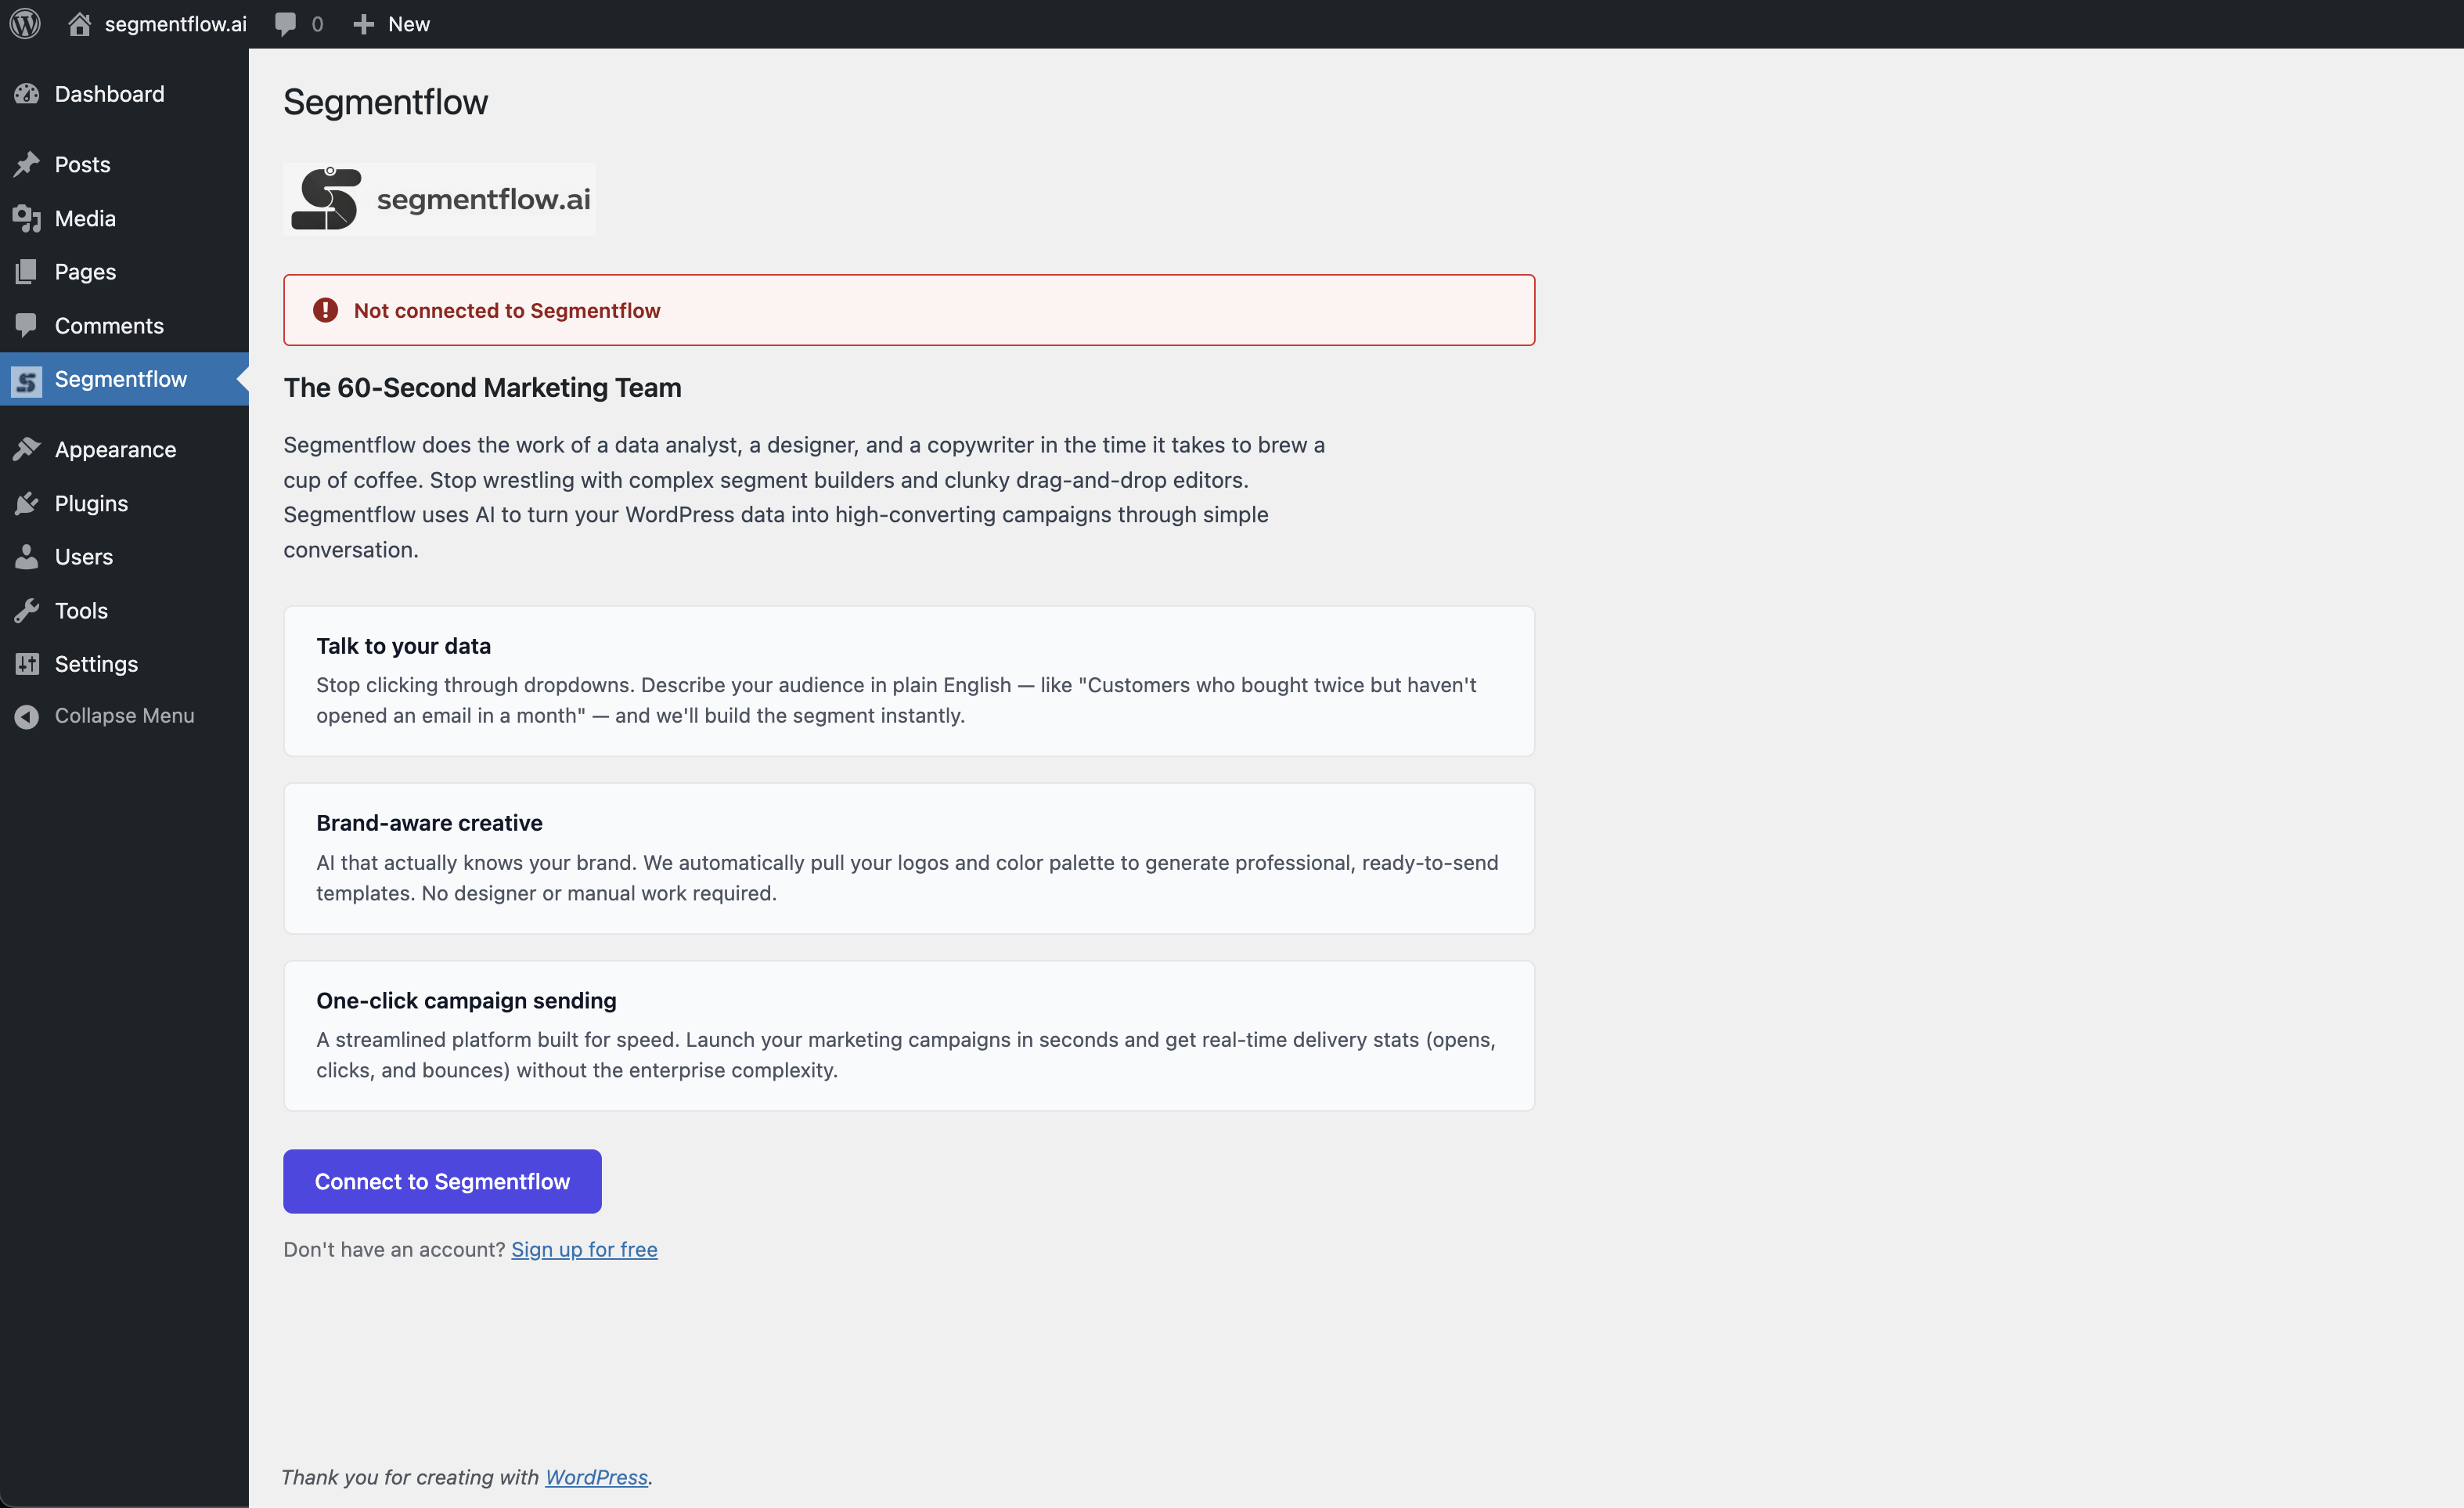This screenshot has height=1508, width=2464.
Task: Click the One-click campaign sending card heading
Action: (x=466, y=1001)
